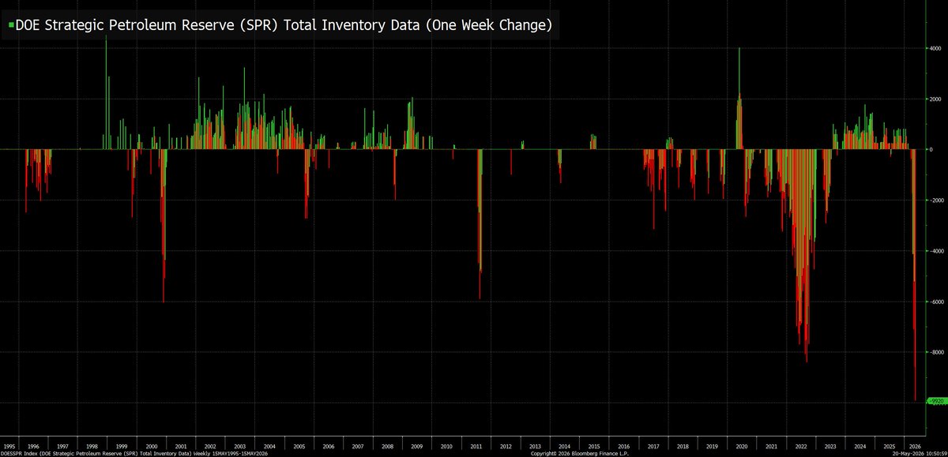Viewport: 948px width, 457px height.
Task: Click the 2020 year label on x-axis
Action: coord(740,446)
